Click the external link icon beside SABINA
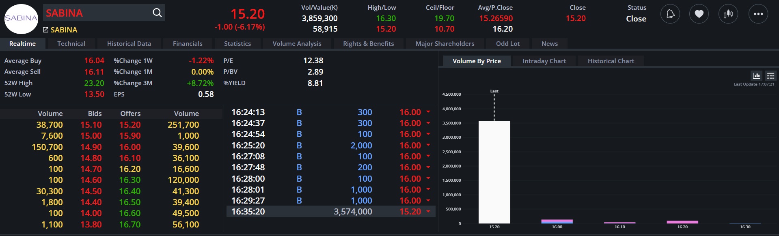The image size is (779, 236). 46,30
